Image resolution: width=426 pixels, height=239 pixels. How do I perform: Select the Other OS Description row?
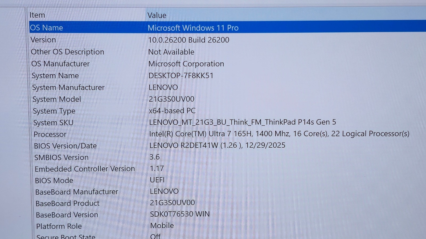pyautogui.click(x=67, y=52)
